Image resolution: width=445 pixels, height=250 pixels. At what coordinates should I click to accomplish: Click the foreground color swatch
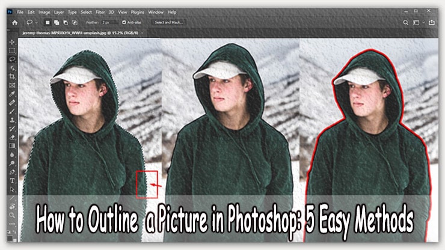(10, 238)
